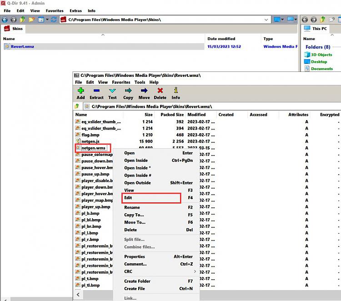The width and height of the screenshot is (341, 301).
Task: Select pl_tl.bmp in the 7-Zip list
Action: tap(90, 286)
